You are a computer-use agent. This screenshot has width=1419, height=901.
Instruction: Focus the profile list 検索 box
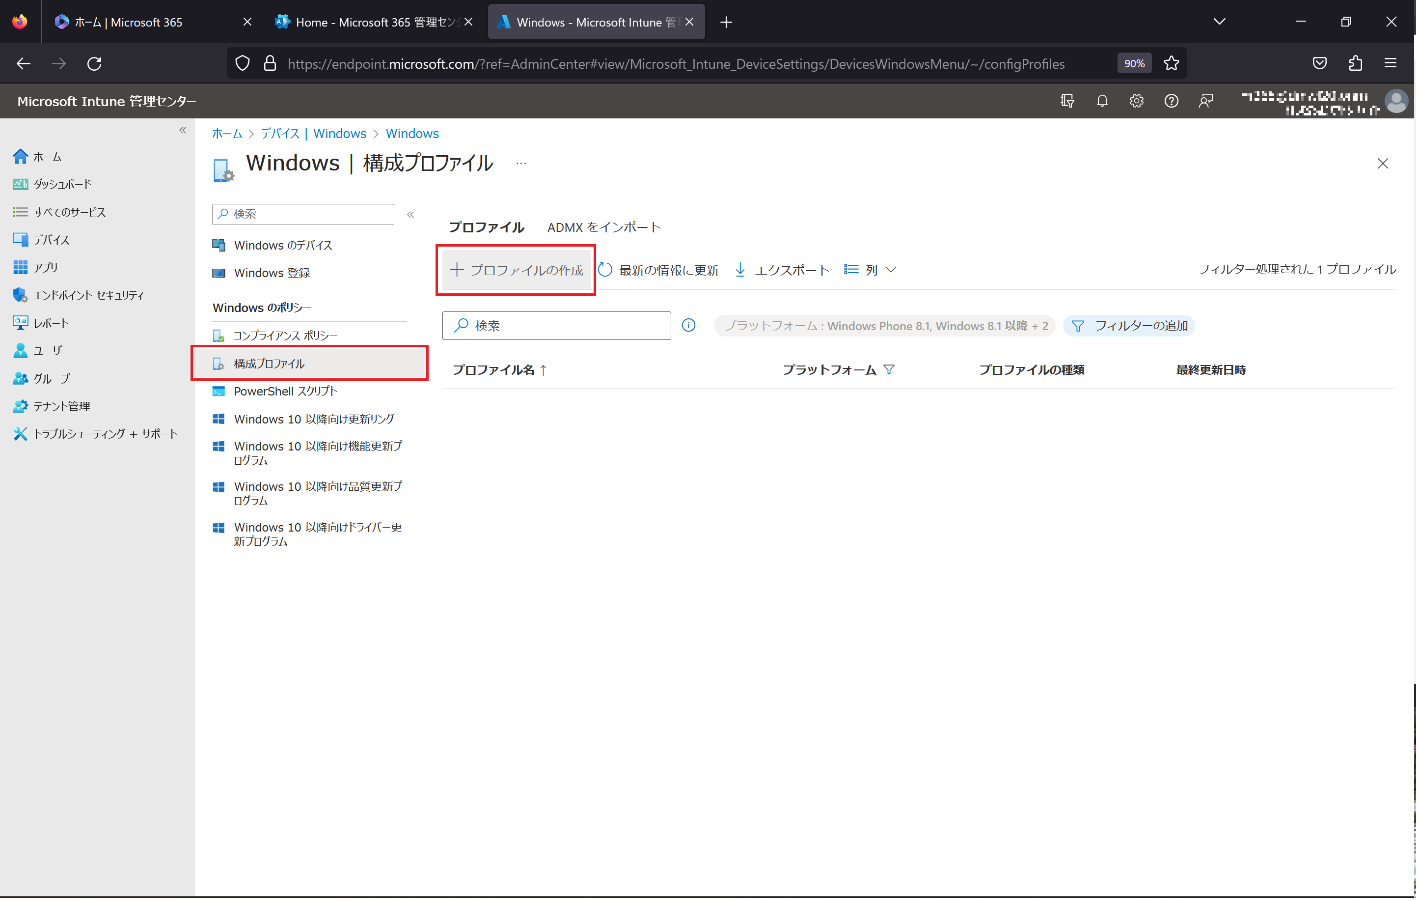pos(557,326)
